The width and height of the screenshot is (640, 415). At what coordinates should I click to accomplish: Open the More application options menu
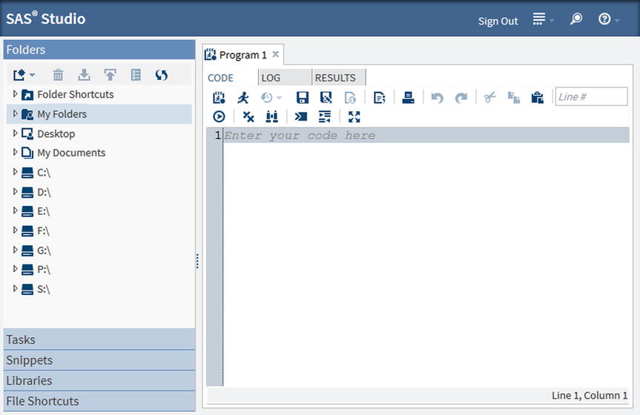(x=543, y=19)
